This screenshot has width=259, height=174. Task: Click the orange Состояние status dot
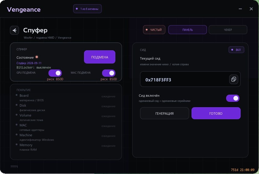(x=37, y=57)
